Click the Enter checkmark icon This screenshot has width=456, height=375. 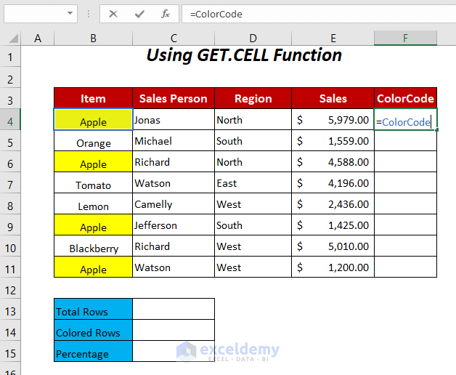point(139,14)
